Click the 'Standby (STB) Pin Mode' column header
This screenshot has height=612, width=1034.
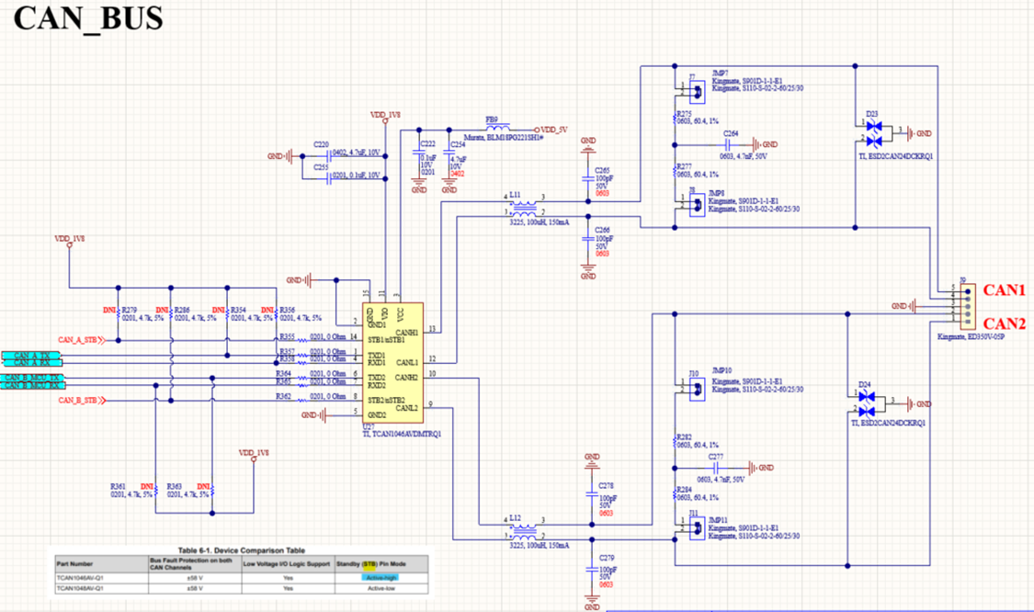point(371,564)
